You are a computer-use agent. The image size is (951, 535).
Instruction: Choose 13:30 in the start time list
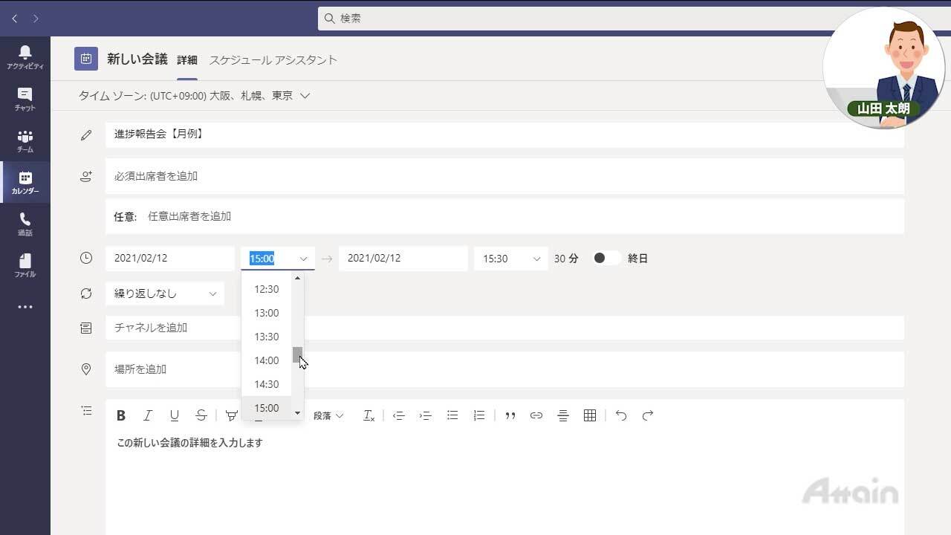click(x=267, y=337)
